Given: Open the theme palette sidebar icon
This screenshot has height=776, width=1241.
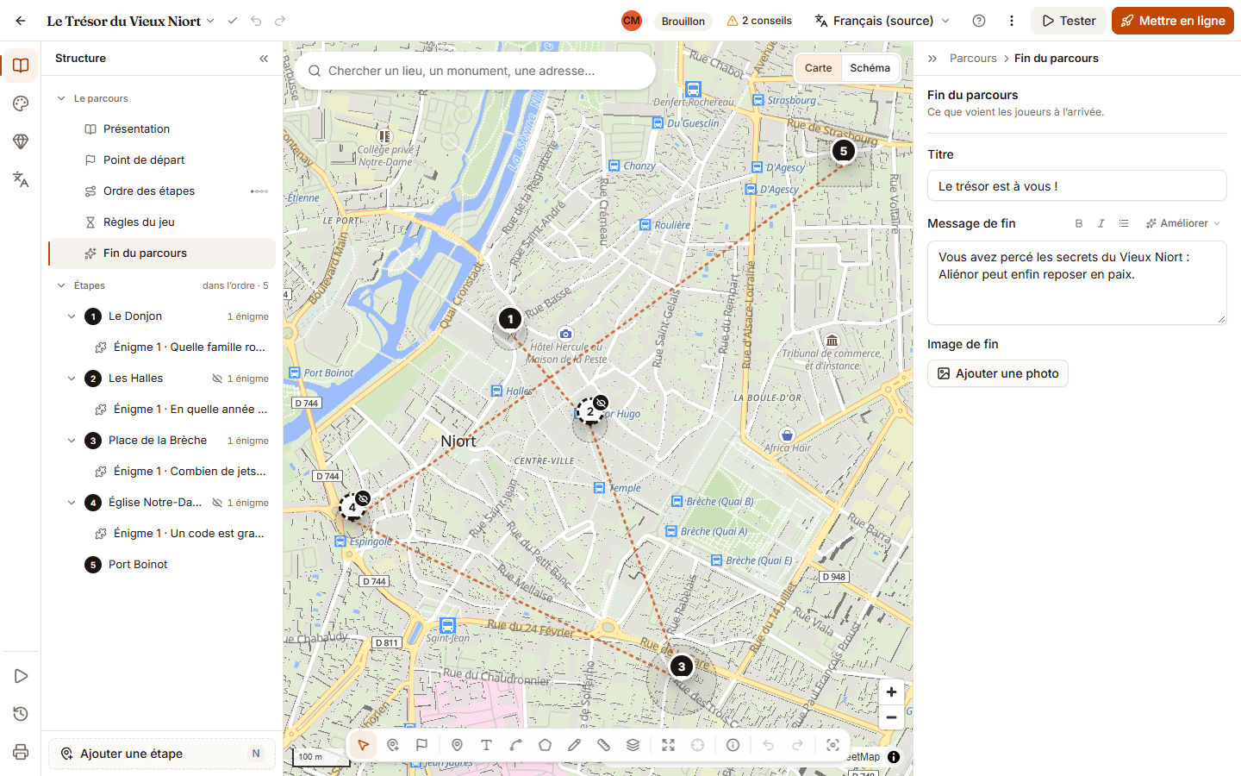Looking at the screenshot, I should click(21, 103).
